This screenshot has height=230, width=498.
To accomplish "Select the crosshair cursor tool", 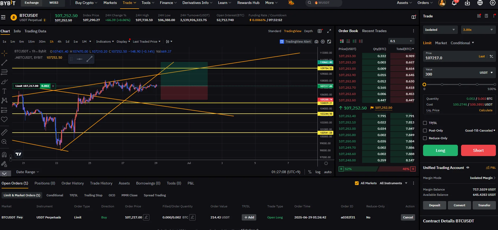I will [x=4, y=54].
